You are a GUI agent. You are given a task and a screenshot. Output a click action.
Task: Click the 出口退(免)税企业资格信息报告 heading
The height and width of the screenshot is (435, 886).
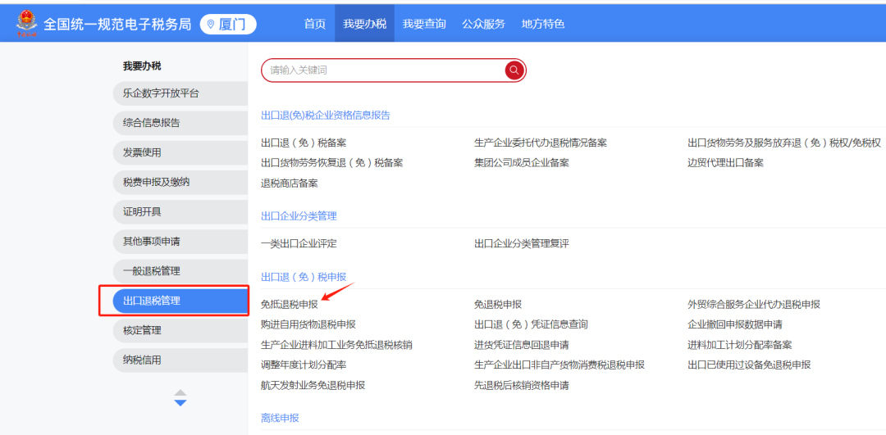pos(326,115)
